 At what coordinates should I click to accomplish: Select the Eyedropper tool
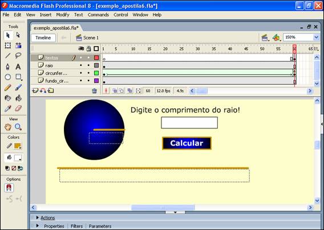(x=8, y=108)
